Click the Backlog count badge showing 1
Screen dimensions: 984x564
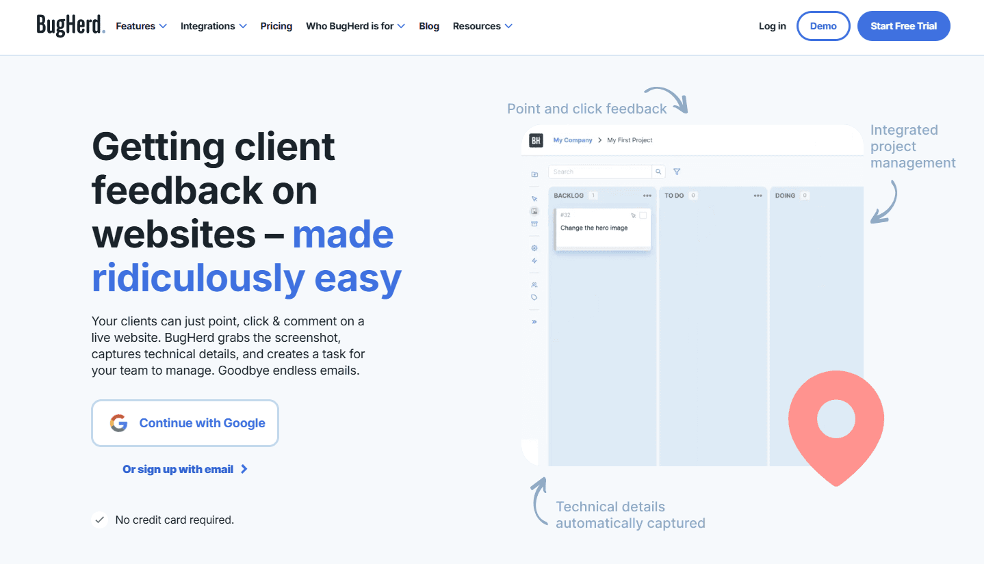[x=593, y=196]
